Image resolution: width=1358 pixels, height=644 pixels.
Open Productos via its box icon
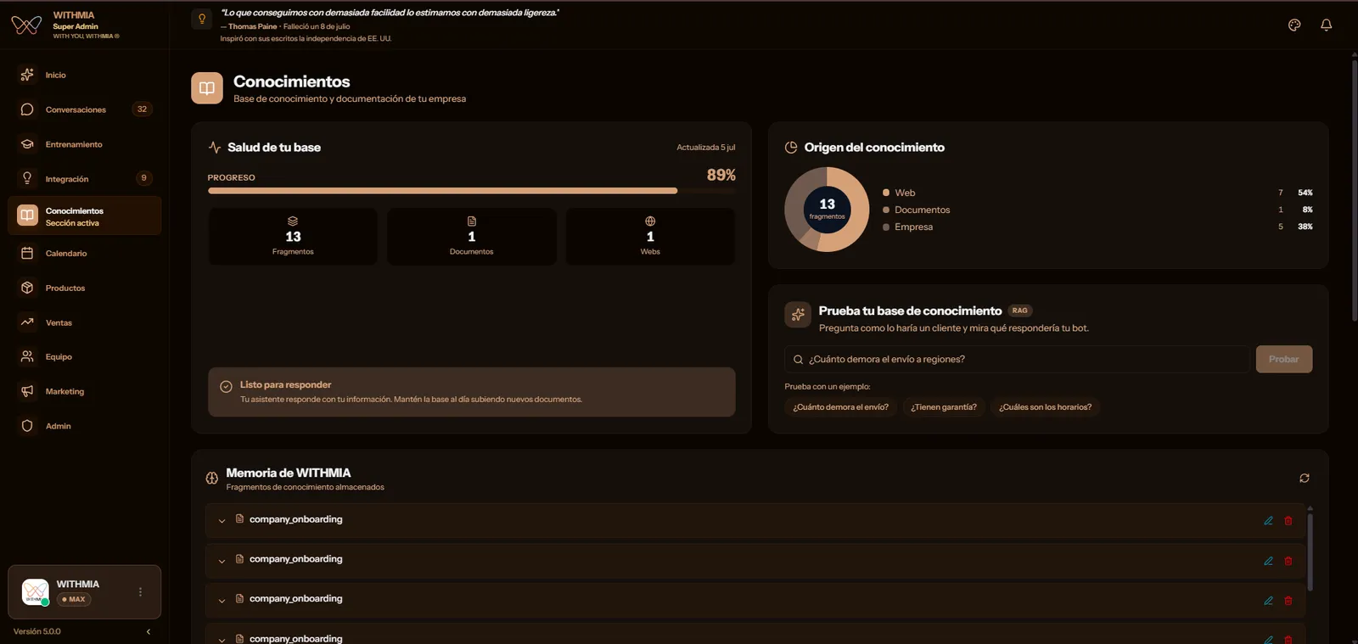27,288
